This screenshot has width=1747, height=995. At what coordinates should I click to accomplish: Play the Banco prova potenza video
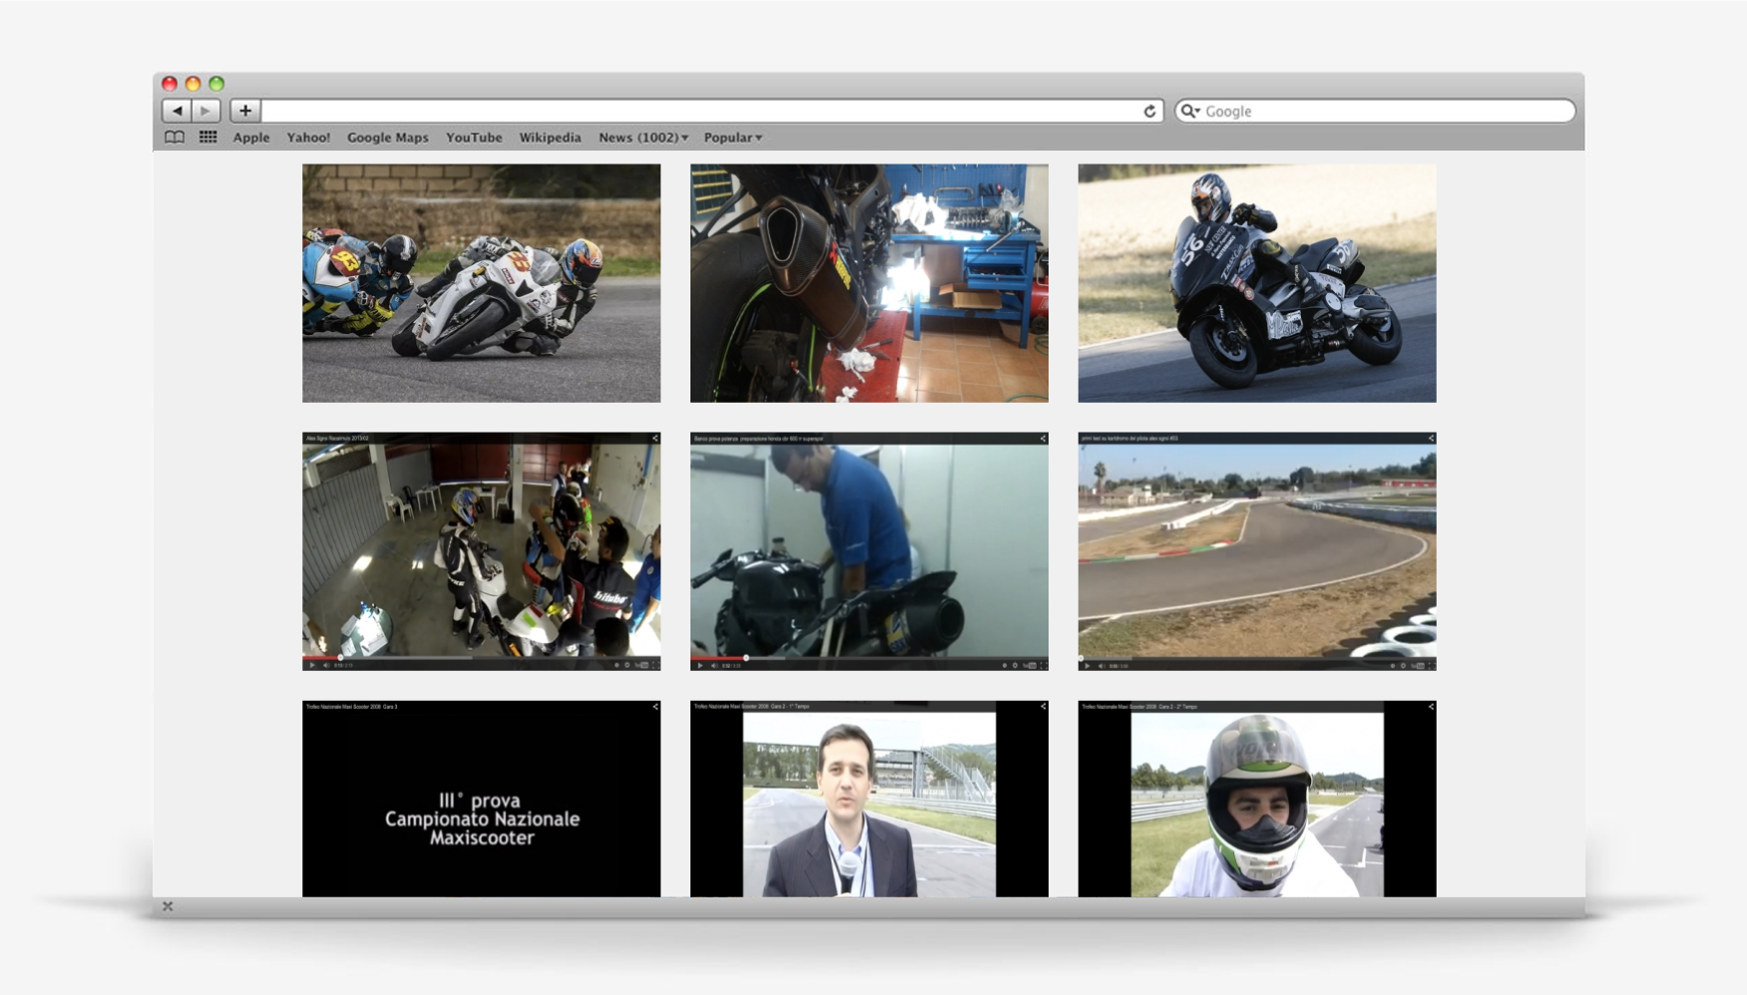pyautogui.click(x=699, y=665)
